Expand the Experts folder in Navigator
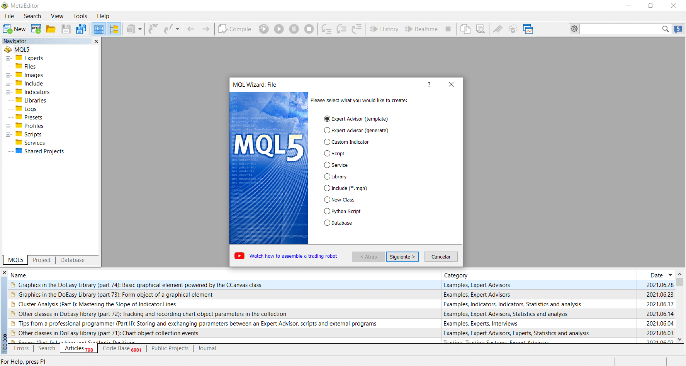 point(8,58)
